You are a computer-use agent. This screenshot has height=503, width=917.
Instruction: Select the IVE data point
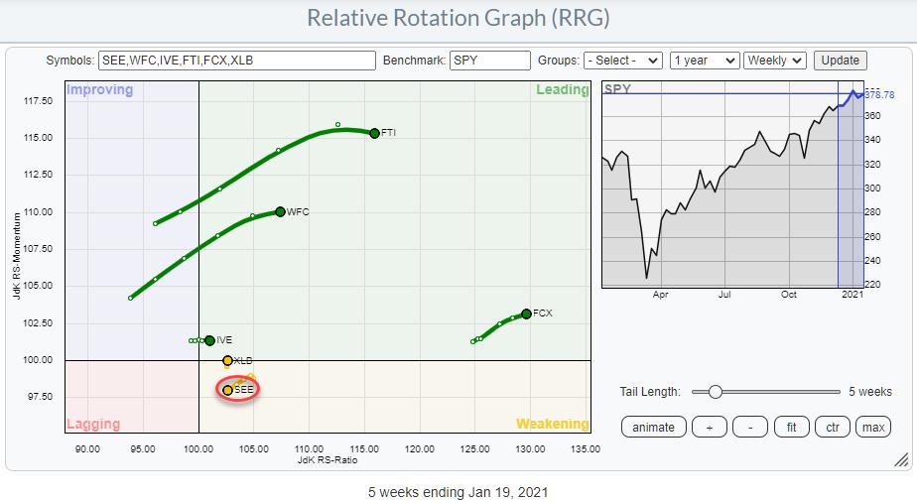pos(209,340)
